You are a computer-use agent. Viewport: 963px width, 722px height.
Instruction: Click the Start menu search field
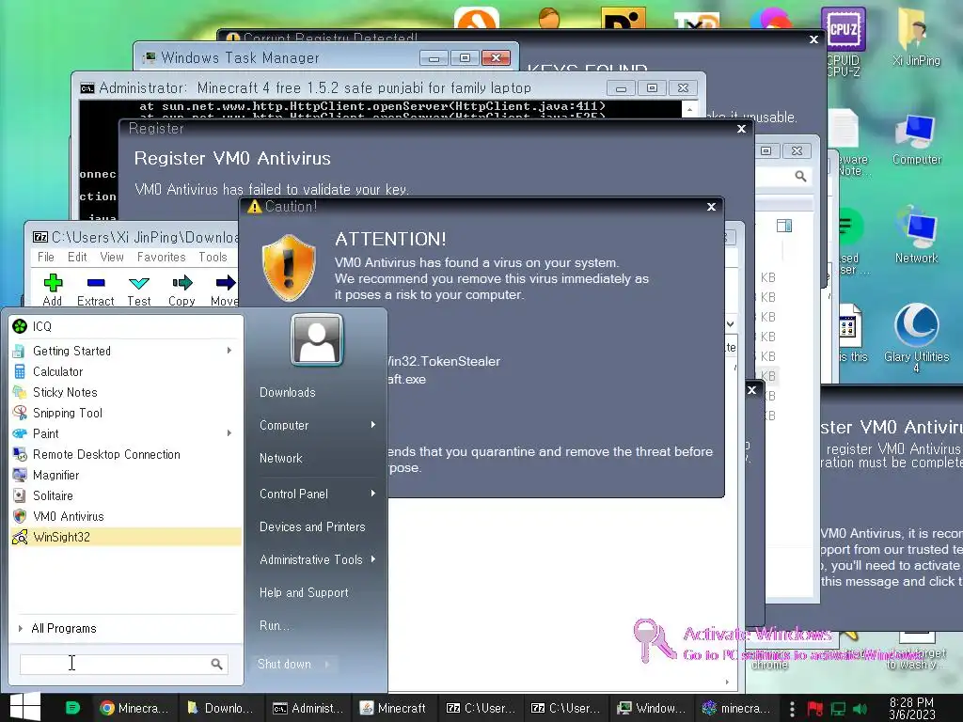pos(124,664)
